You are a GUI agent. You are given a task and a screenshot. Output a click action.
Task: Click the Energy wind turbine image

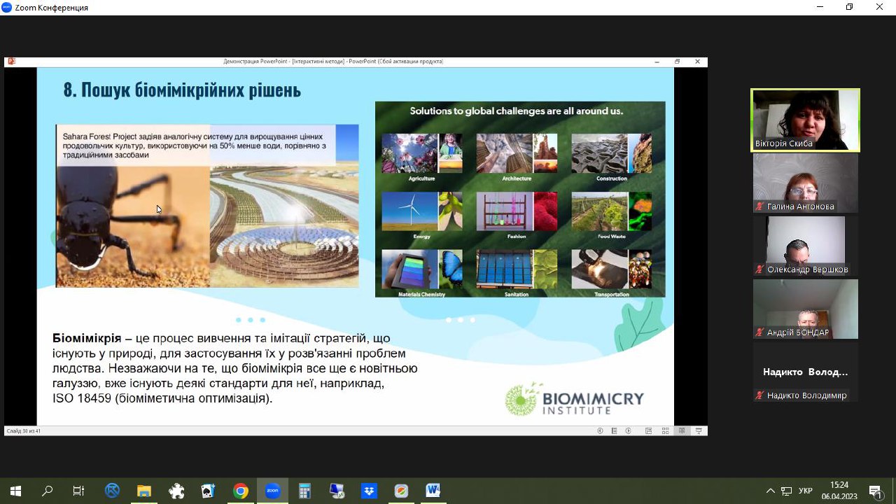[x=421, y=211]
